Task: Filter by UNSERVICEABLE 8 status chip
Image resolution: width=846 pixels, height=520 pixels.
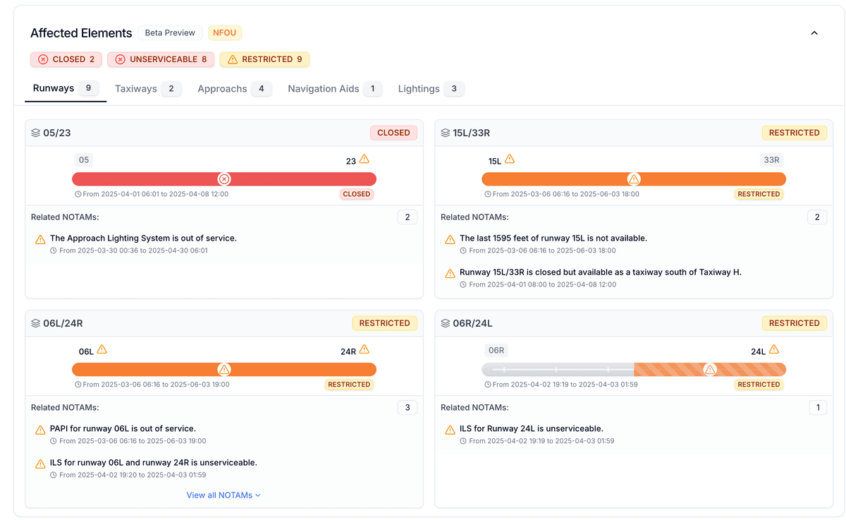Action: coord(161,59)
